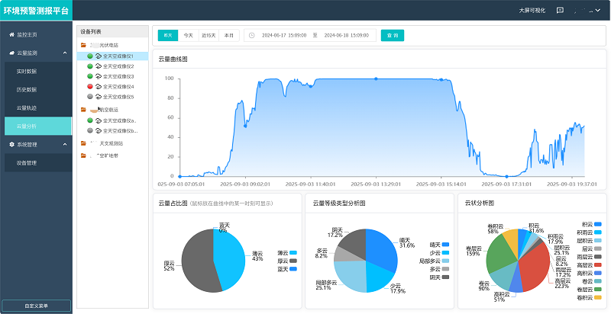Open the 大屏可视化 link
611x314 pixels.
click(532, 11)
